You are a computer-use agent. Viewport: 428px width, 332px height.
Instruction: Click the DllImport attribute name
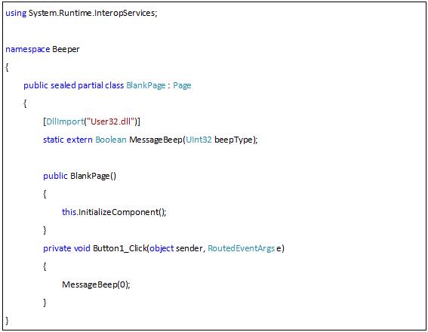pos(65,121)
